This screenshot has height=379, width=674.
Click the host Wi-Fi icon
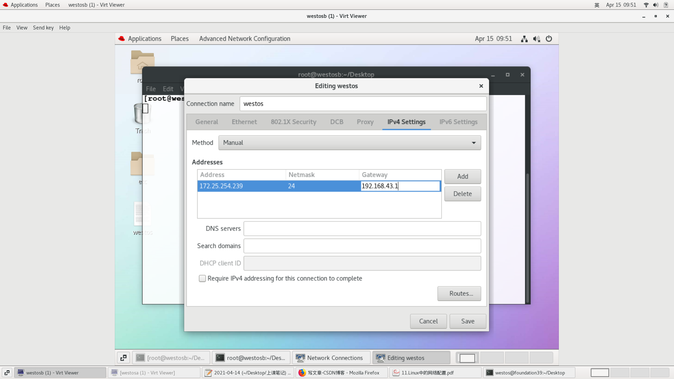coord(646,5)
